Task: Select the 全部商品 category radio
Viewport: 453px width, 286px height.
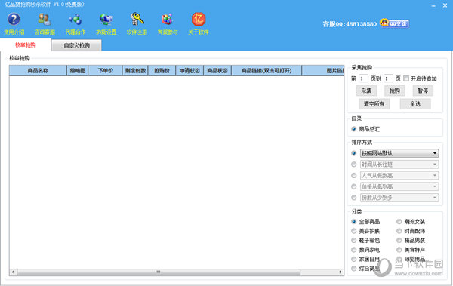Action: coord(353,222)
